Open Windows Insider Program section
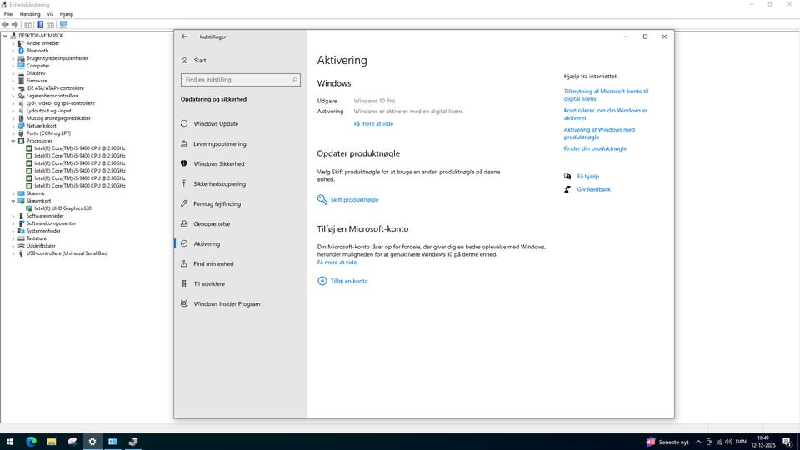 (227, 303)
